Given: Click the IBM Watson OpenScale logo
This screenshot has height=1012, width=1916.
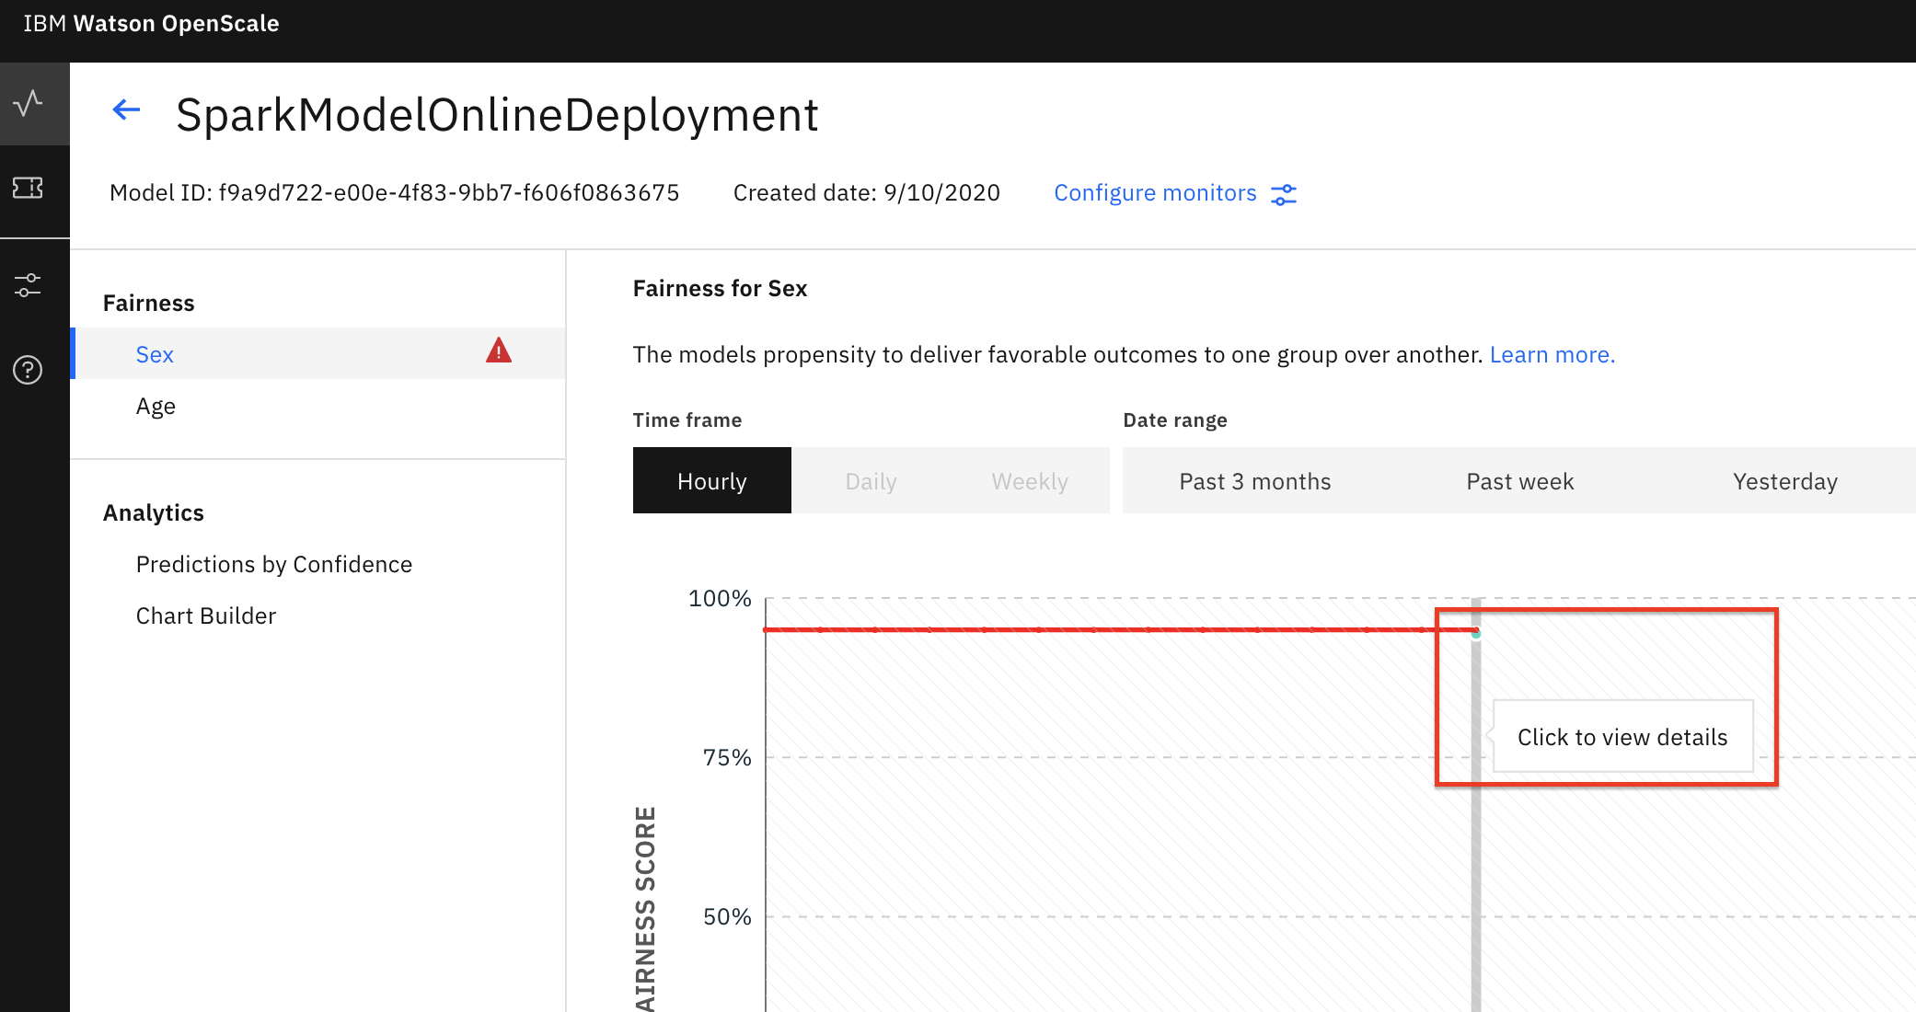Looking at the screenshot, I should (x=152, y=23).
